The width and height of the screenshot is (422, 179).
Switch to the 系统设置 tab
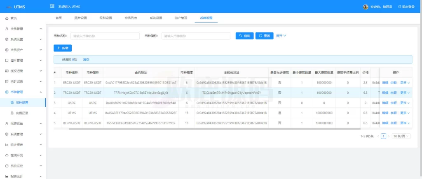[x=156, y=18]
